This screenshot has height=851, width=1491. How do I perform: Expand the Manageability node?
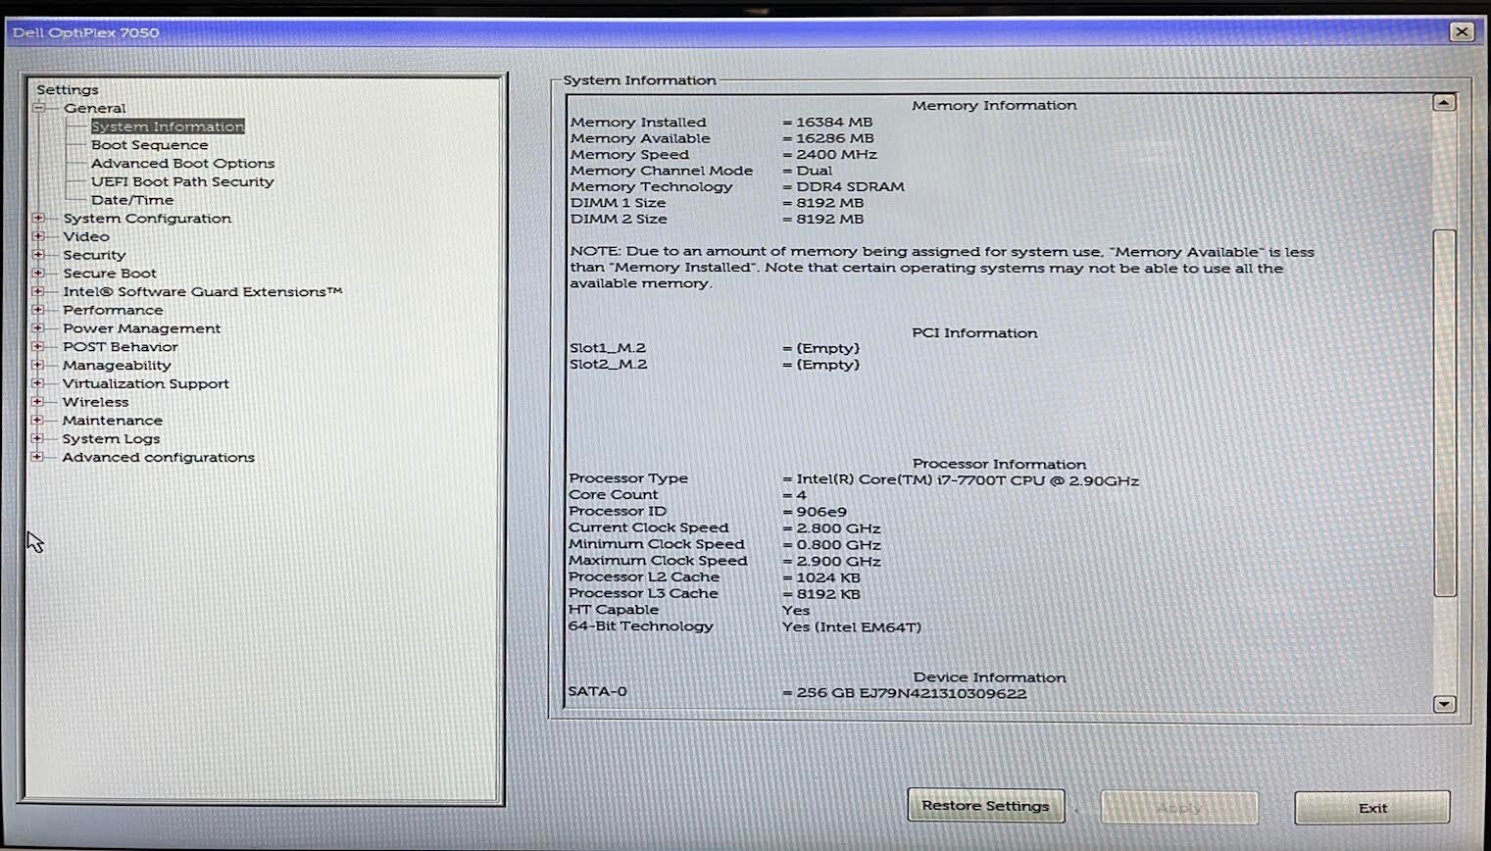(x=38, y=365)
